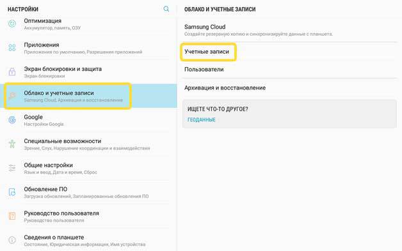
Task: Tap the Руководство пользователя question mark icon
Action: pos(12,216)
